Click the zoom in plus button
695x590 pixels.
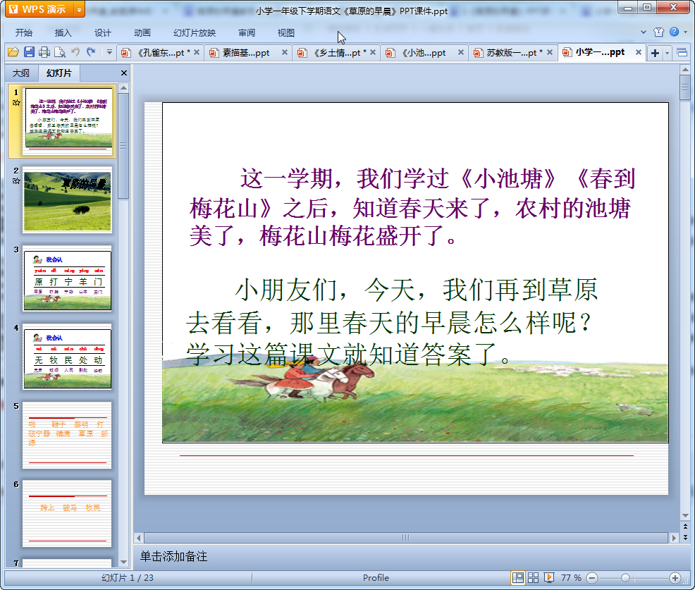click(675, 577)
